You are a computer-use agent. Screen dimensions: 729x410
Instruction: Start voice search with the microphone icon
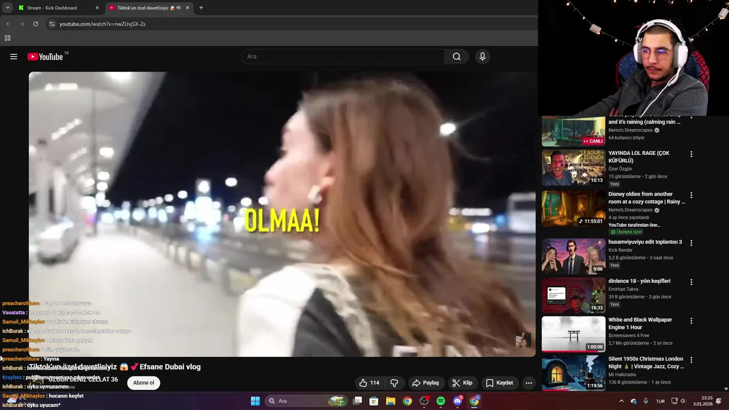pos(482,56)
